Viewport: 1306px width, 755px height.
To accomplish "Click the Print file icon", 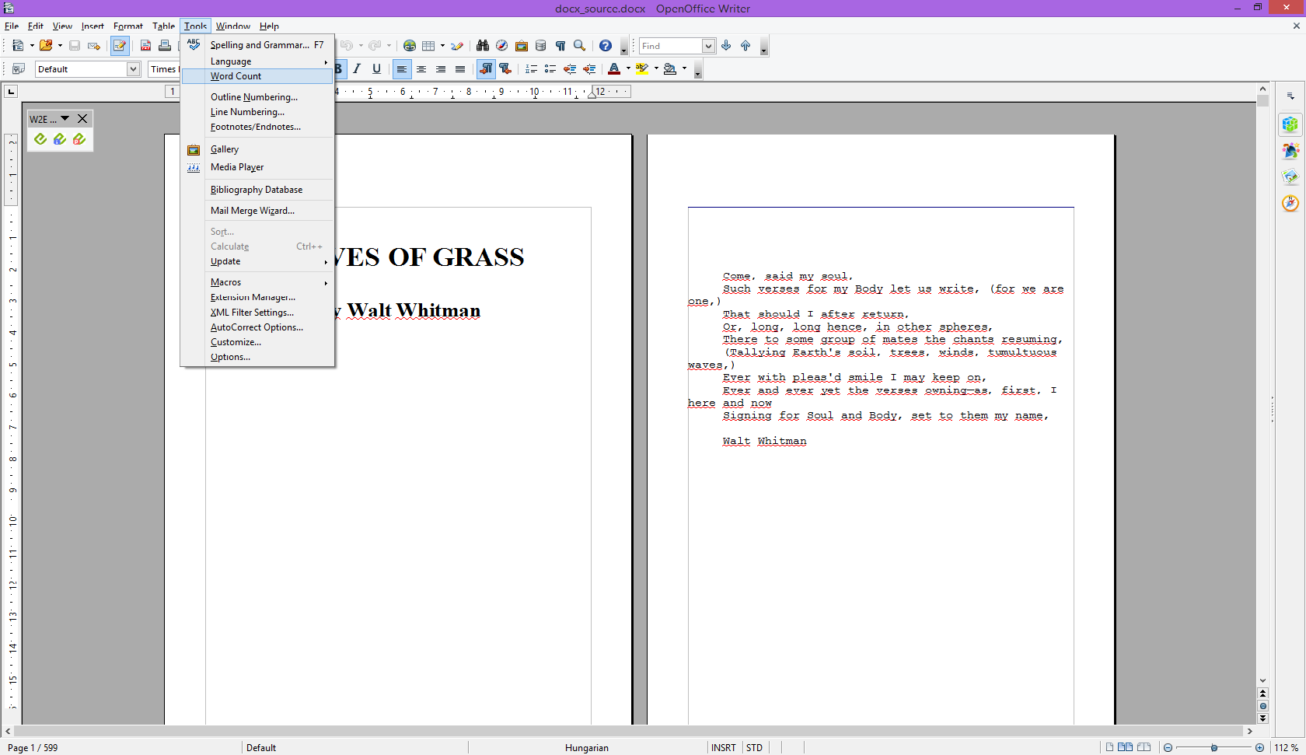I will click(x=165, y=46).
